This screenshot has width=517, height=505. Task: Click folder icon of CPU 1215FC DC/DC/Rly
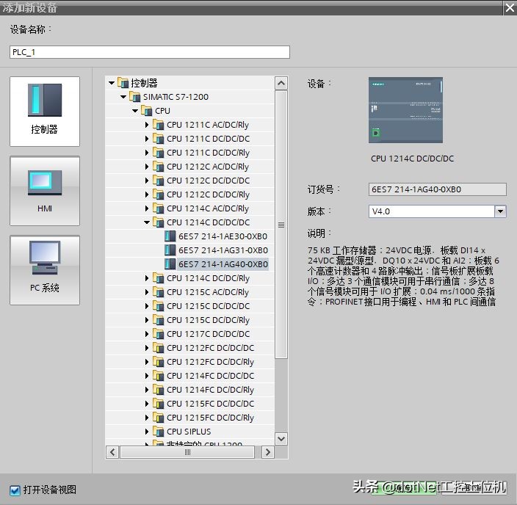tap(159, 418)
